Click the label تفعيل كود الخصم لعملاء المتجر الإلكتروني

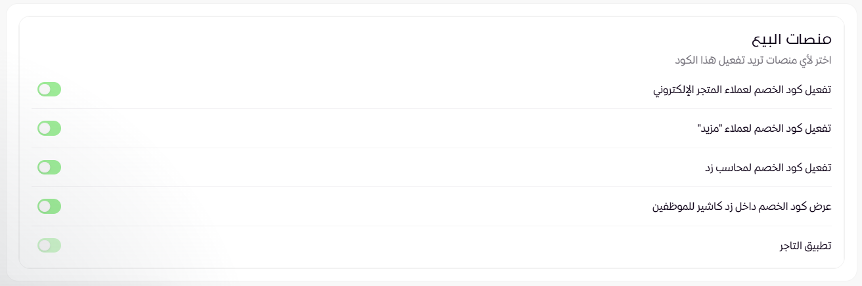742,90
